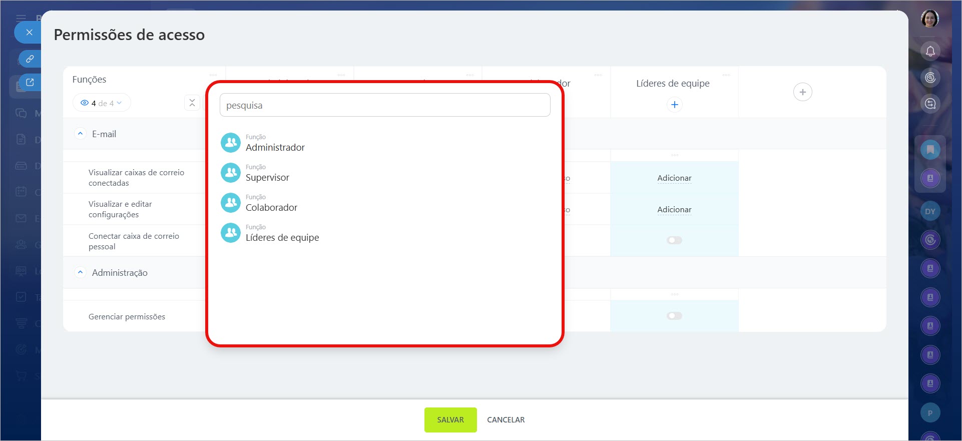962x441 pixels.
Task: Open the 4 de 4 roles visibility dropdown
Action: point(102,103)
